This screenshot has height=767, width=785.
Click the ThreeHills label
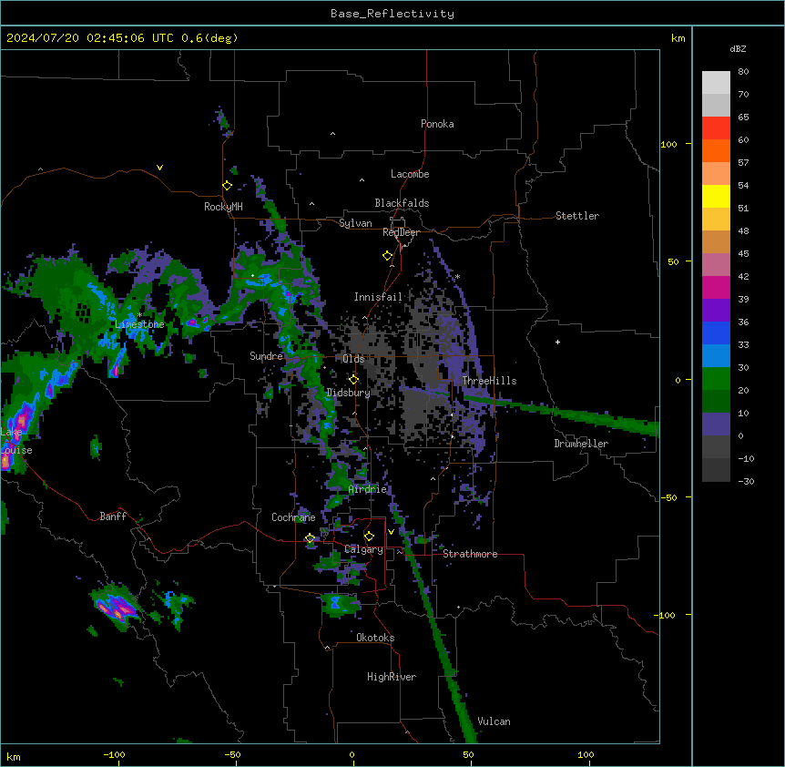[489, 381]
